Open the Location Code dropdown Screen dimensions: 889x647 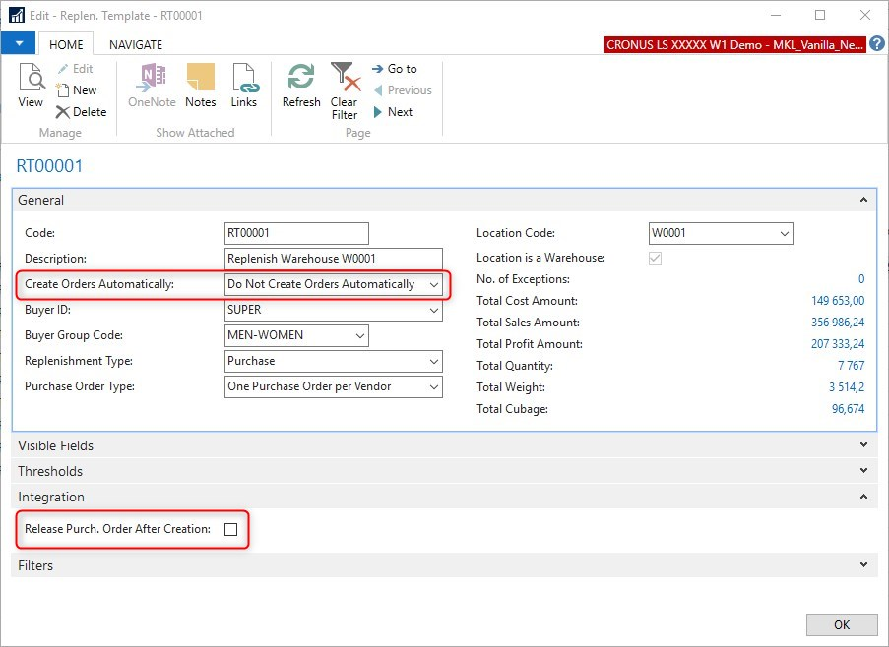tap(784, 233)
